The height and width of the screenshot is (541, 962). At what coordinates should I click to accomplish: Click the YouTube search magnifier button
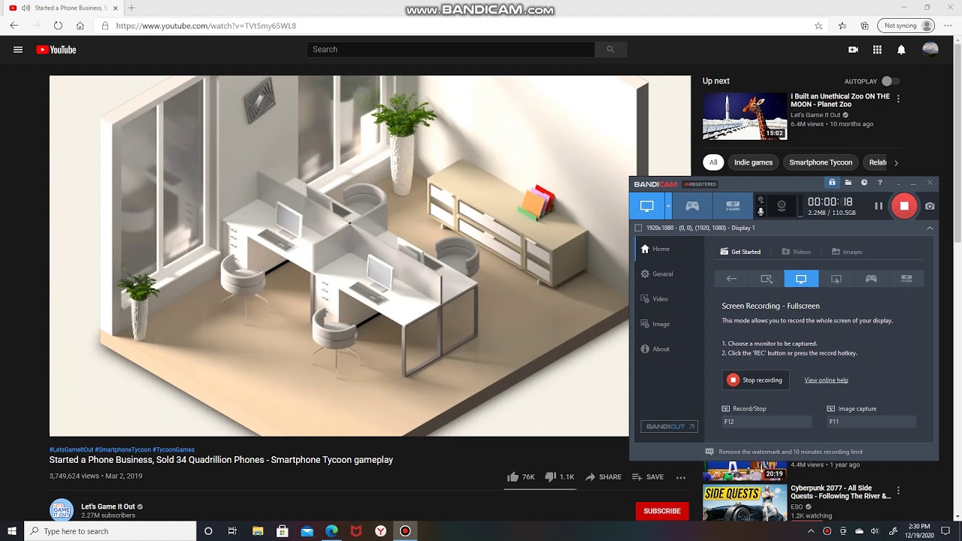coord(610,50)
